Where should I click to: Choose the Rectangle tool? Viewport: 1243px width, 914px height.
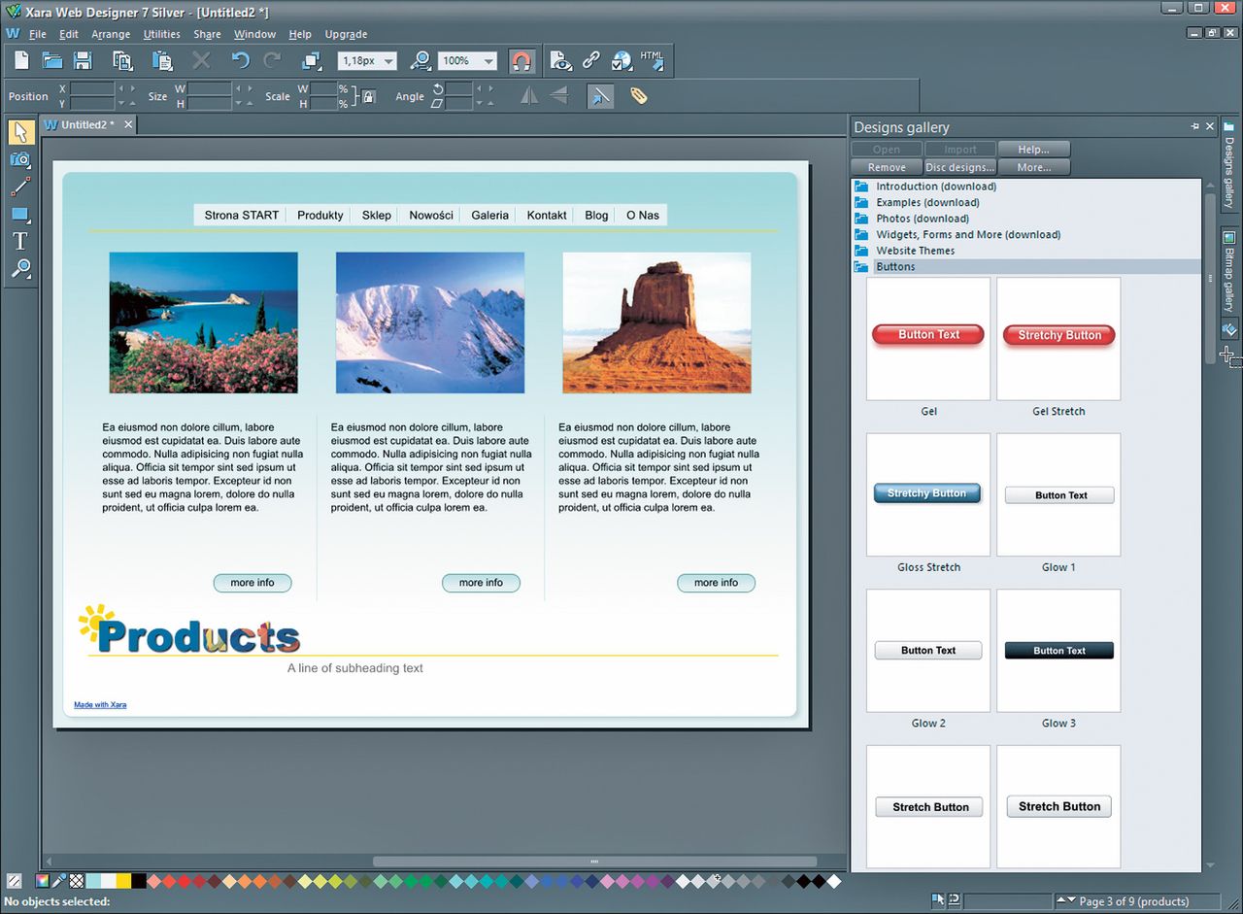pyautogui.click(x=19, y=214)
